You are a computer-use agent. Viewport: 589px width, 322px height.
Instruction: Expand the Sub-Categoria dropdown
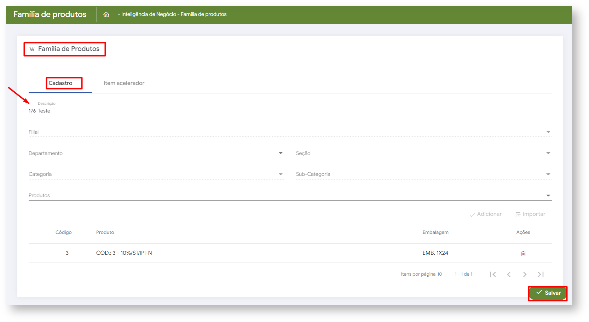(548, 174)
